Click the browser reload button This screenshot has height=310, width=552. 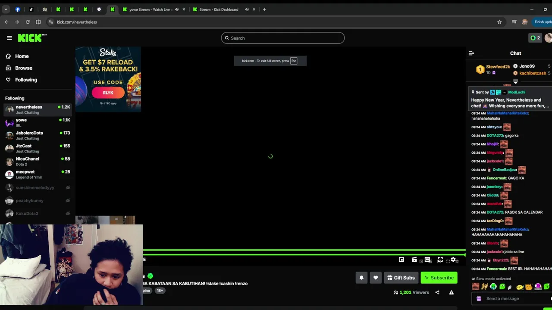point(28,22)
